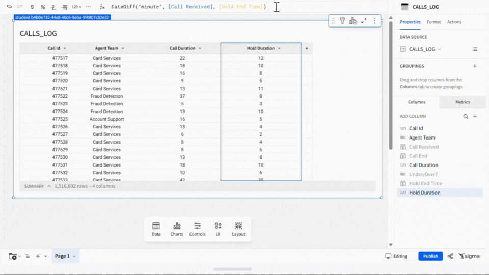Open the table element's more menu
The image size is (489, 275).
pos(374,21)
